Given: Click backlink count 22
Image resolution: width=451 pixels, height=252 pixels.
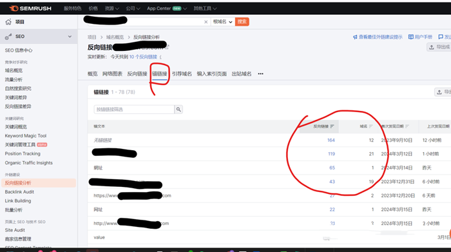Looking at the screenshot, I should pos(332,209).
